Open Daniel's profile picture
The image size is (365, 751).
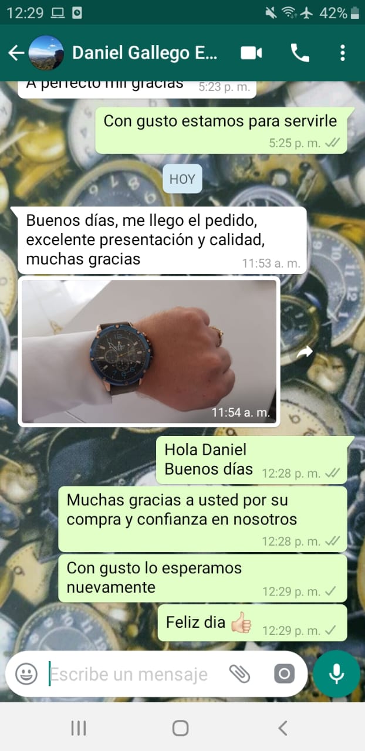coord(46,53)
